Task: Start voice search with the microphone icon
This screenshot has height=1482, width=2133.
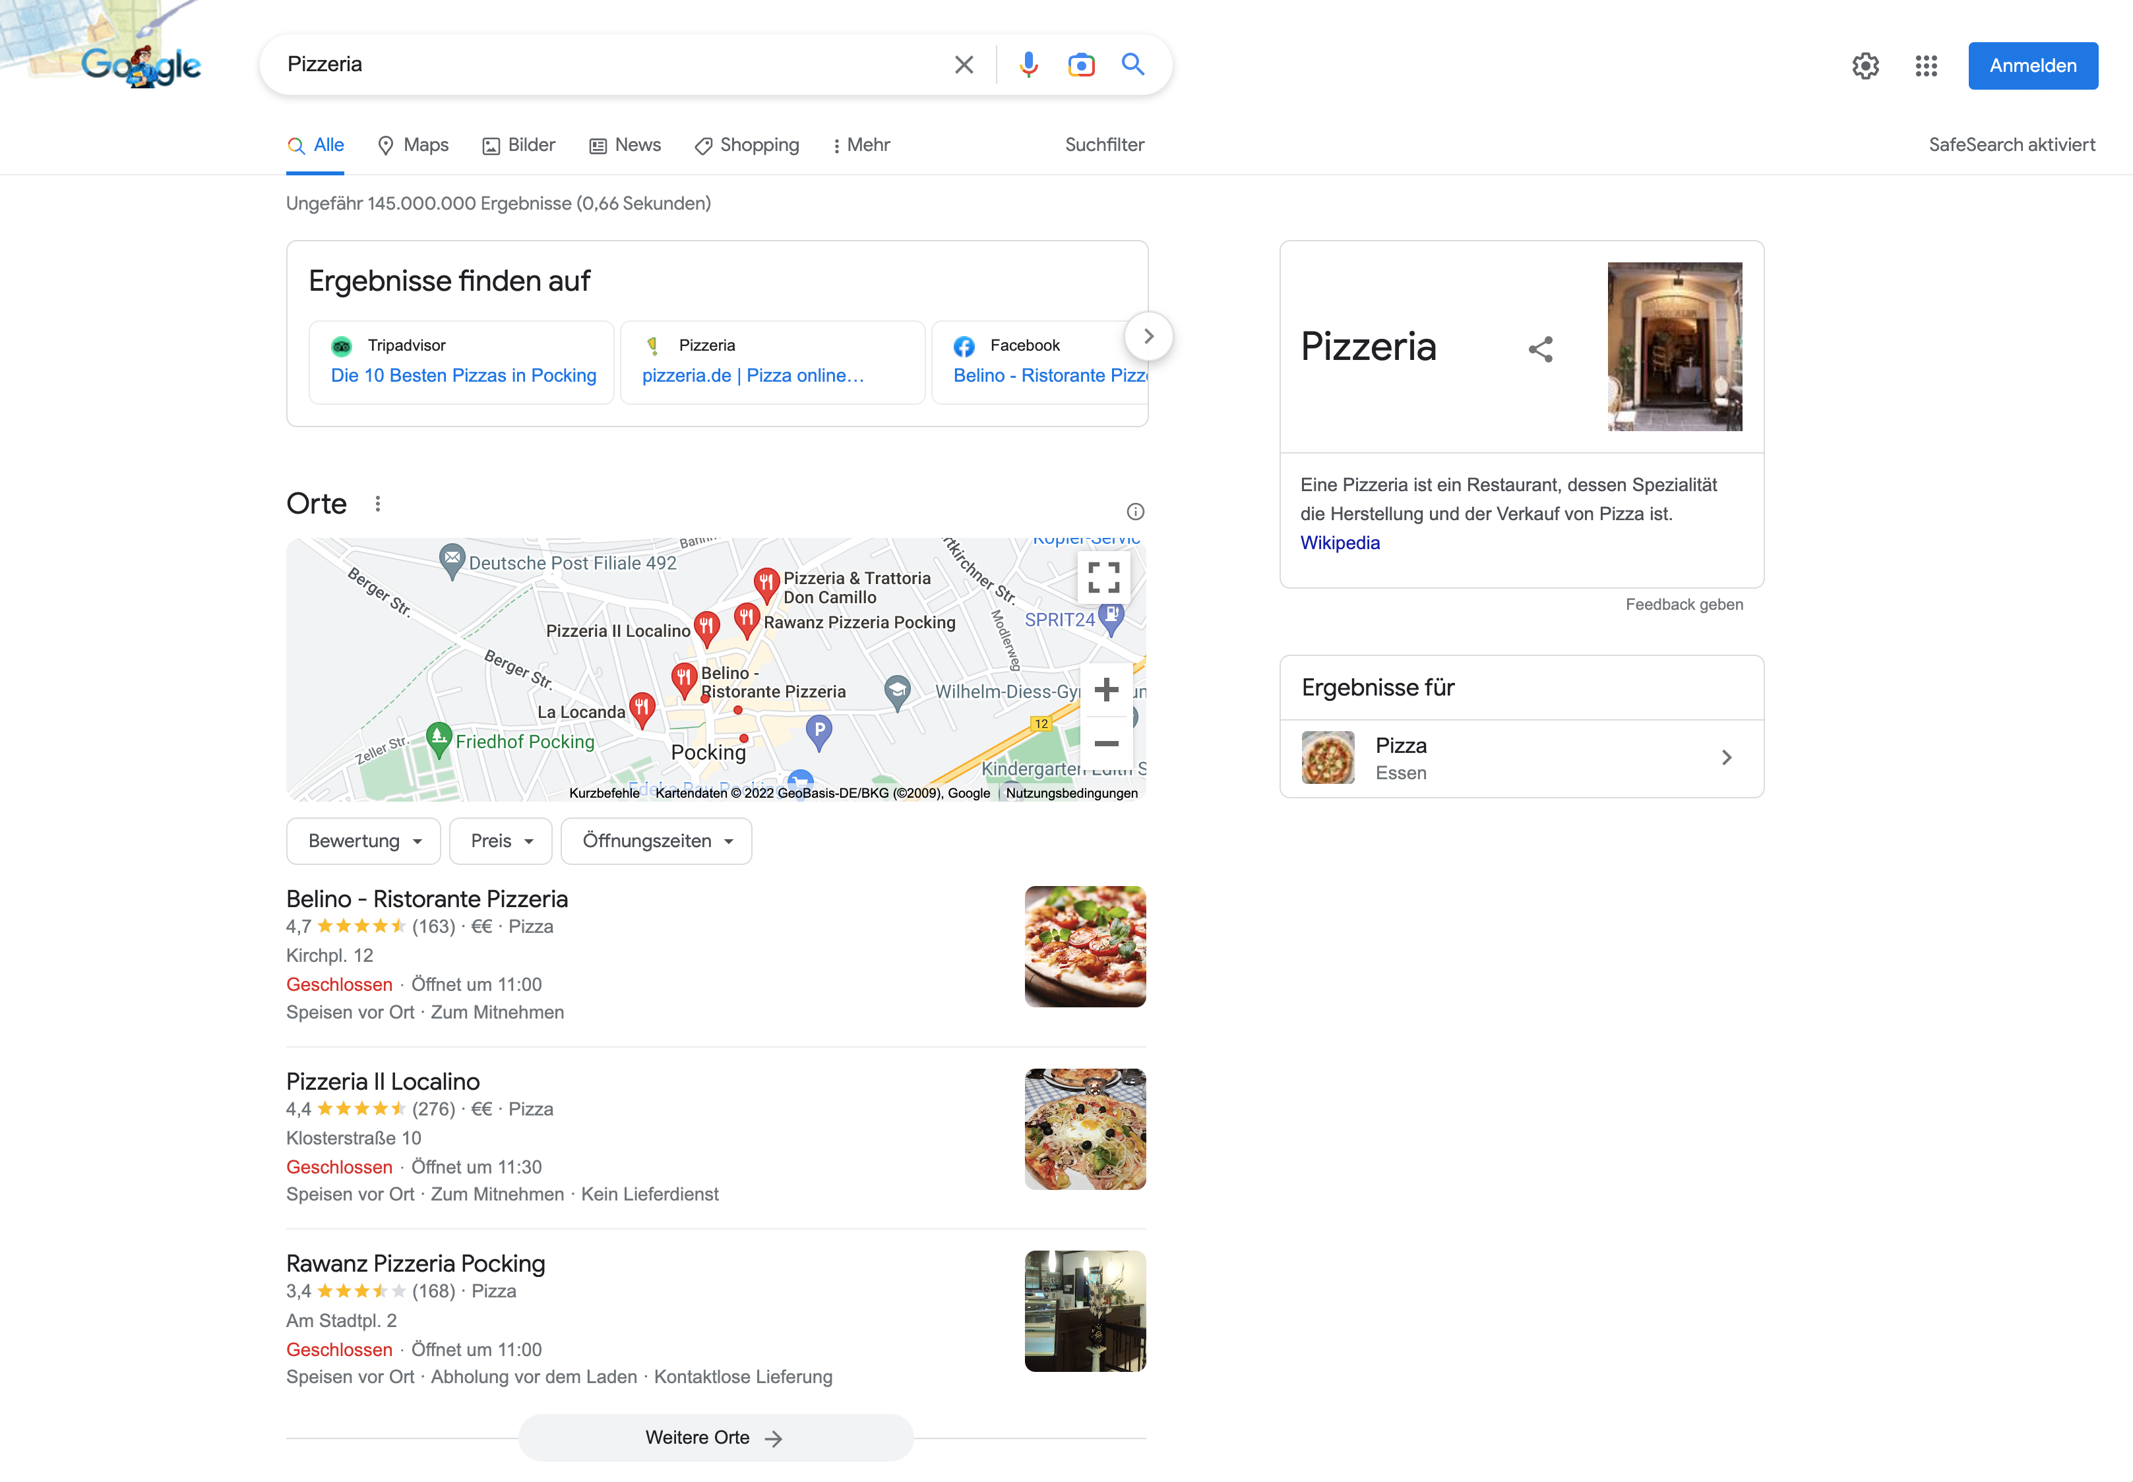Action: pos(1028,65)
